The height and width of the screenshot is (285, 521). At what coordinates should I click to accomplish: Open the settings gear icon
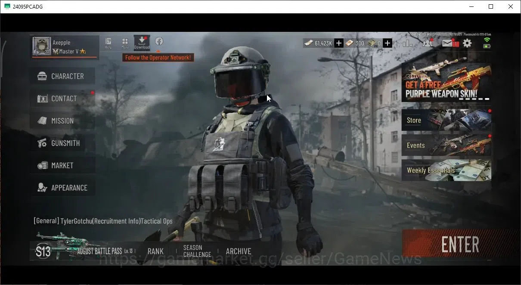(x=467, y=43)
